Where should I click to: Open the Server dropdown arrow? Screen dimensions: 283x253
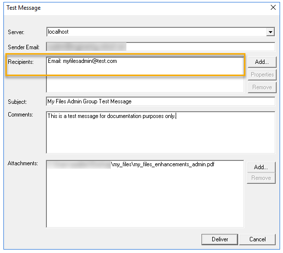point(270,32)
